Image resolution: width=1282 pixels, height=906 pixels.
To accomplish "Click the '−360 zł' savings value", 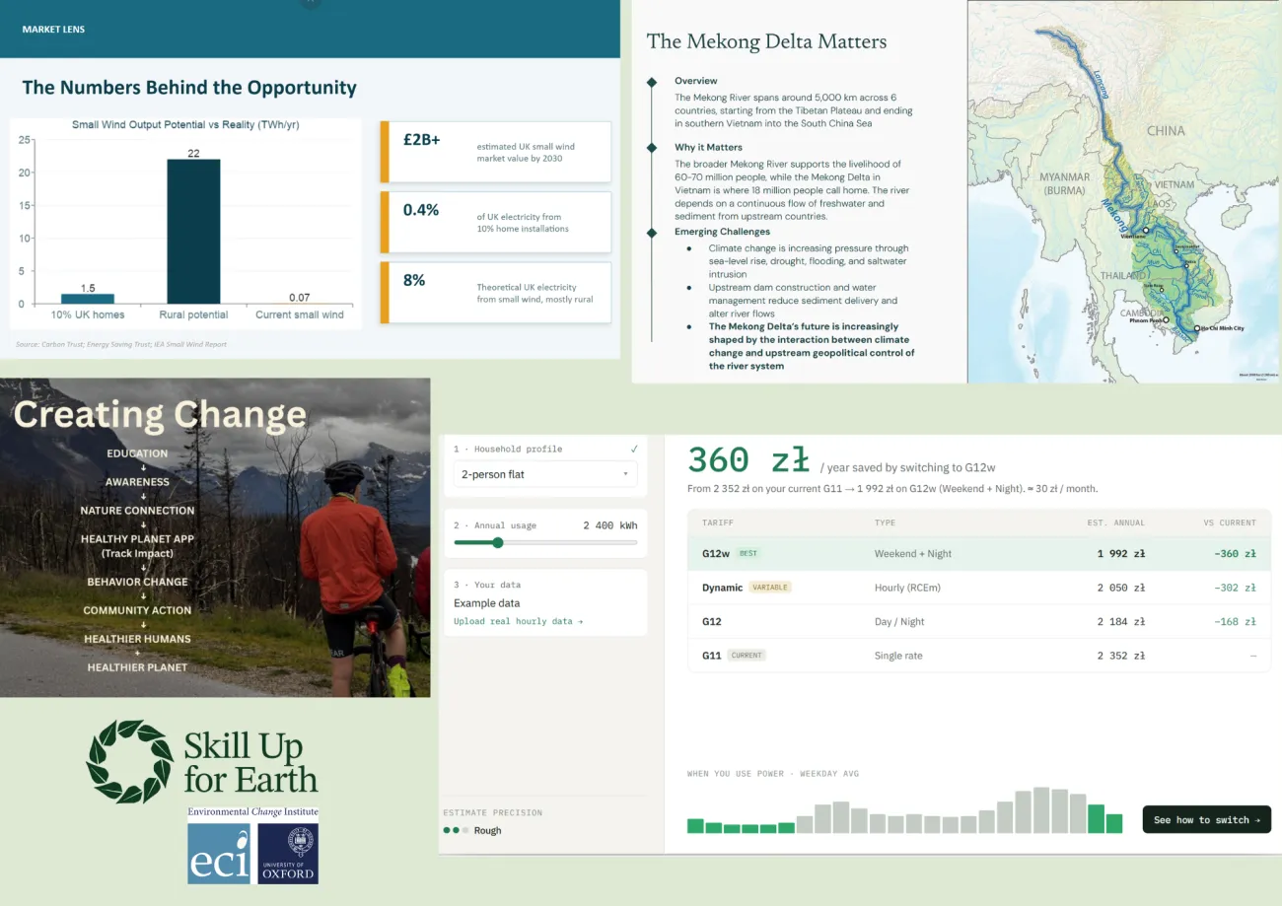I will (1236, 553).
